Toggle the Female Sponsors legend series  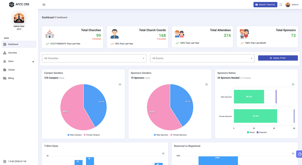point(179,135)
